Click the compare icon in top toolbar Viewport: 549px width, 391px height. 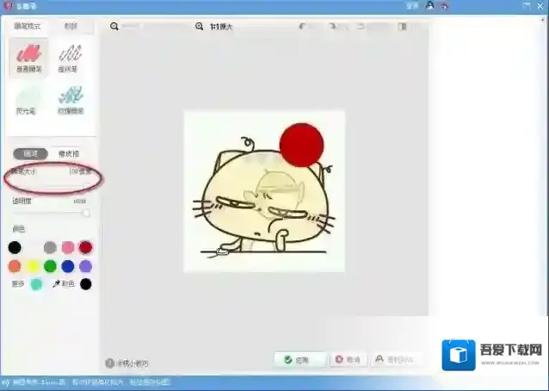click(403, 27)
